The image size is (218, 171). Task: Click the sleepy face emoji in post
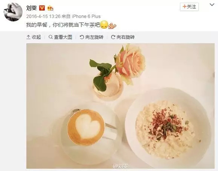click(104, 25)
